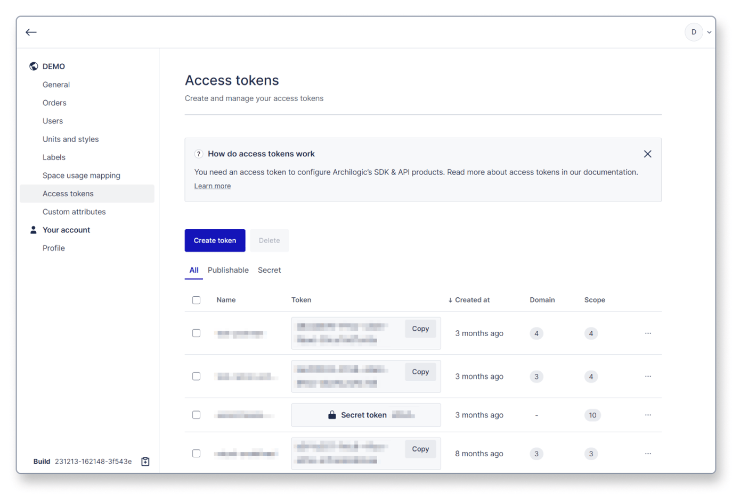The height and width of the screenshot is (494, 732).
Task: Open the Secret tokens tab
Action: point(270,270)
